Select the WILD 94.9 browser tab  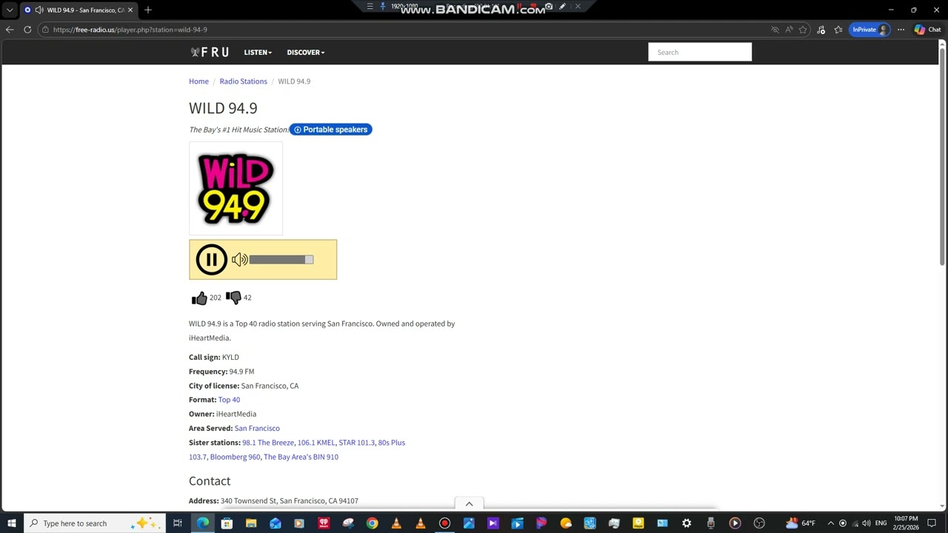(78, 10)
